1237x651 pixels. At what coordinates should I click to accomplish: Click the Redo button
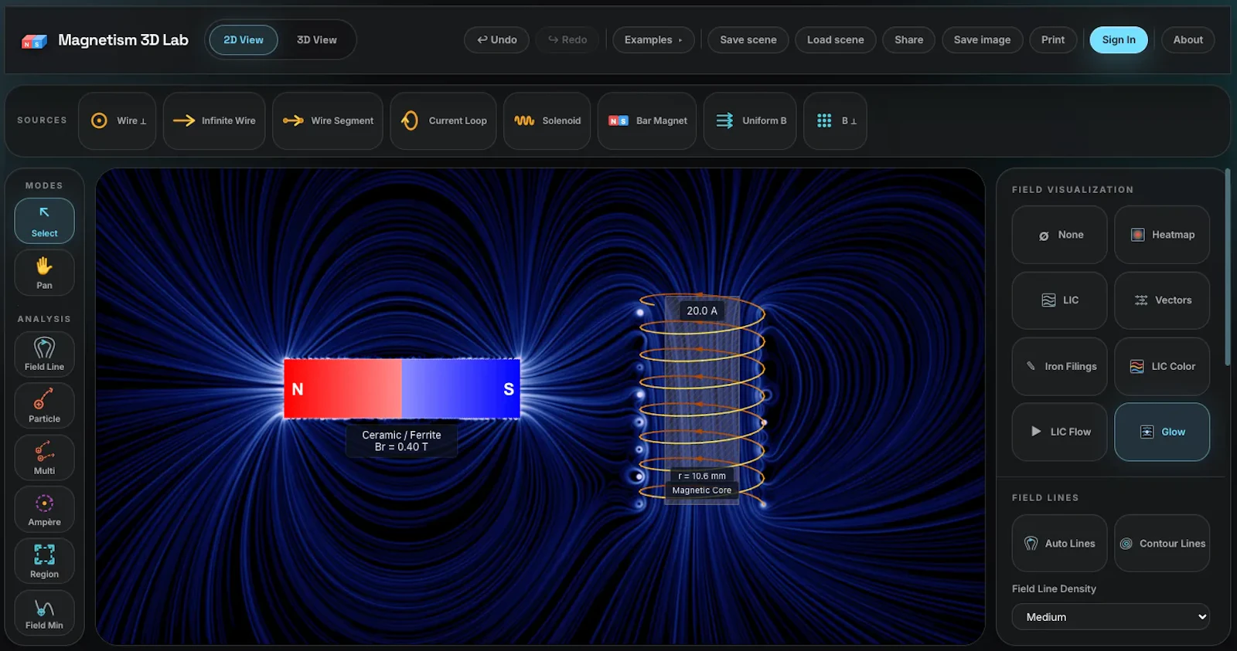pos(567,40)
